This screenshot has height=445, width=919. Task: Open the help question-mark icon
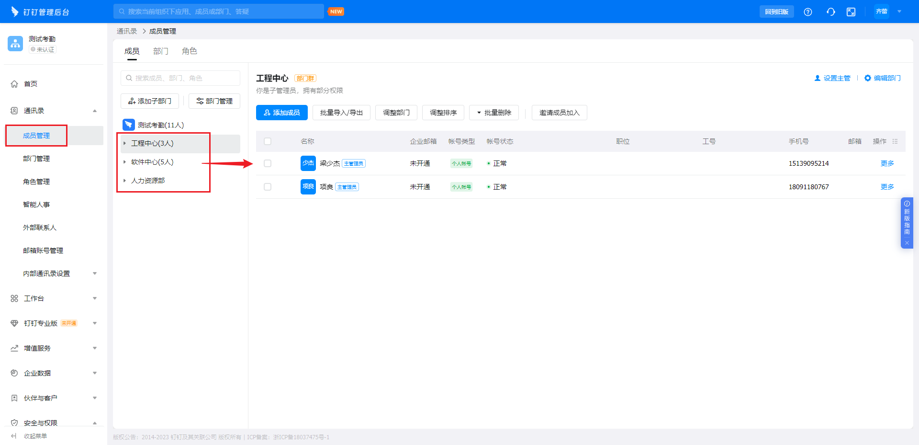pos(808,12)
